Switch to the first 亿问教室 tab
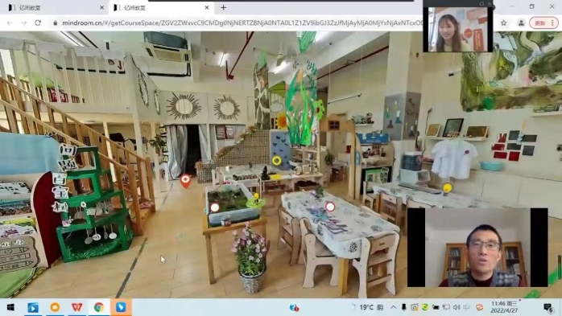This screenshot has width=562, height=316. click(x=54, y=7)
